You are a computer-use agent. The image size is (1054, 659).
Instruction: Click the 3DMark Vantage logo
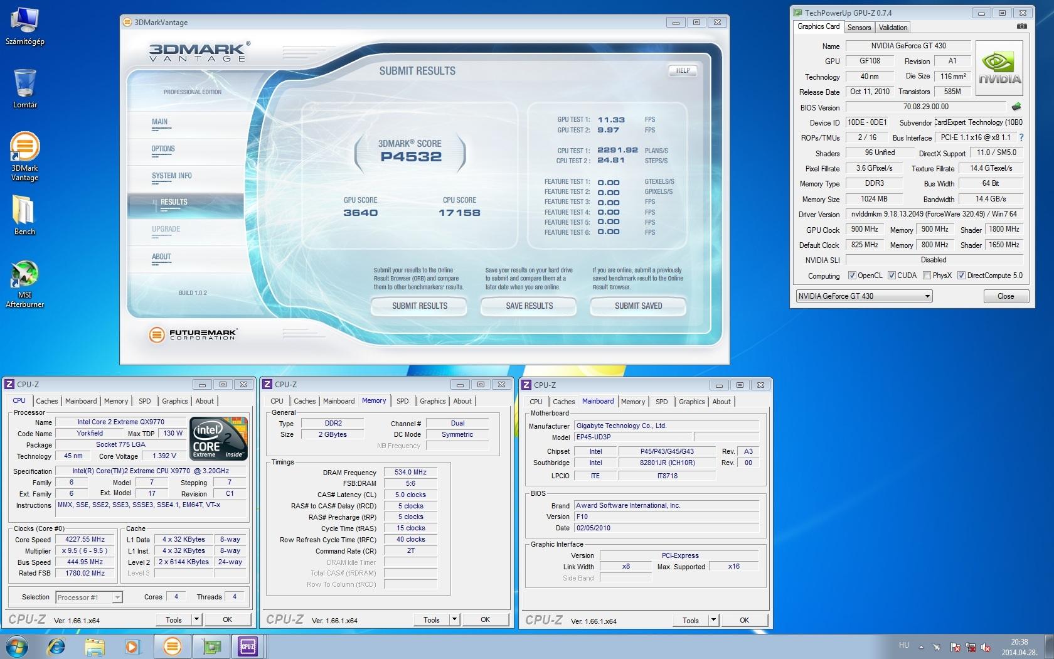(x=200, y=51)
